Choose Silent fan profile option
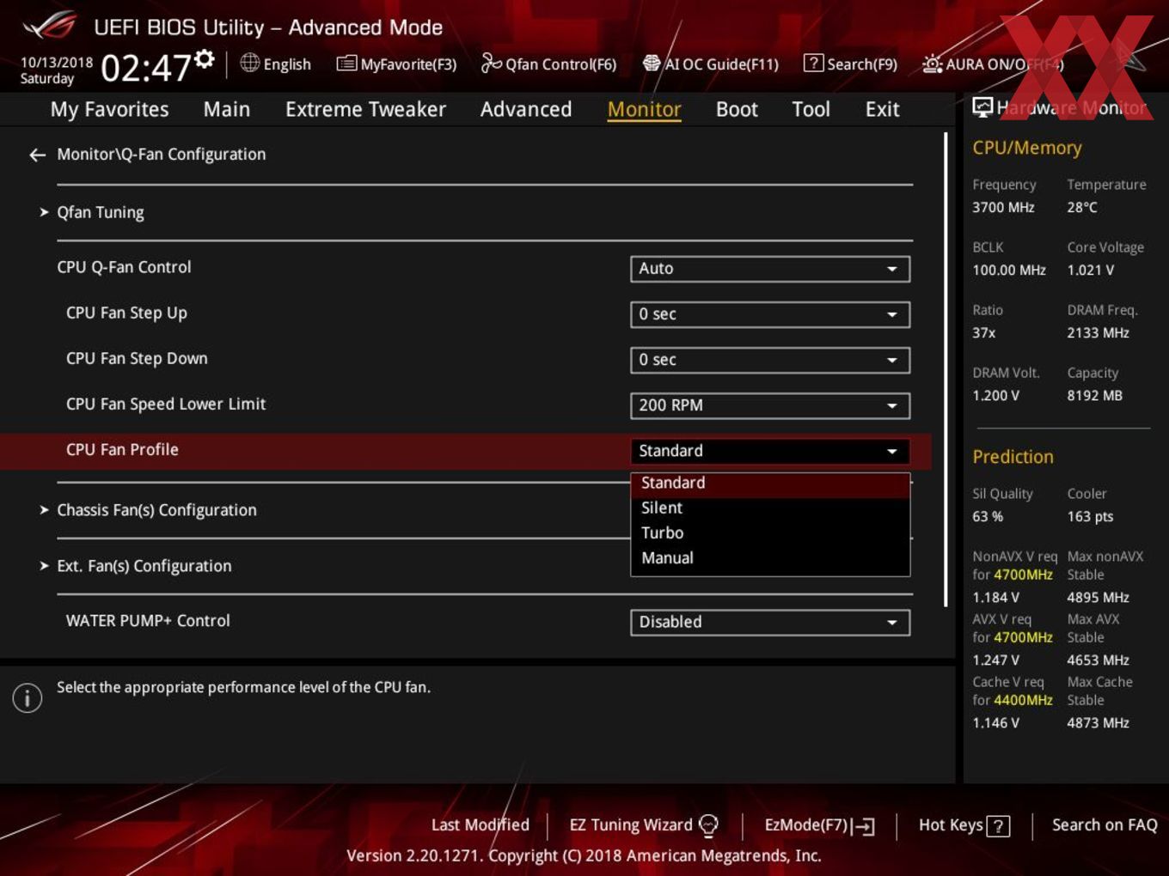1169x876 pixels. 770,508
